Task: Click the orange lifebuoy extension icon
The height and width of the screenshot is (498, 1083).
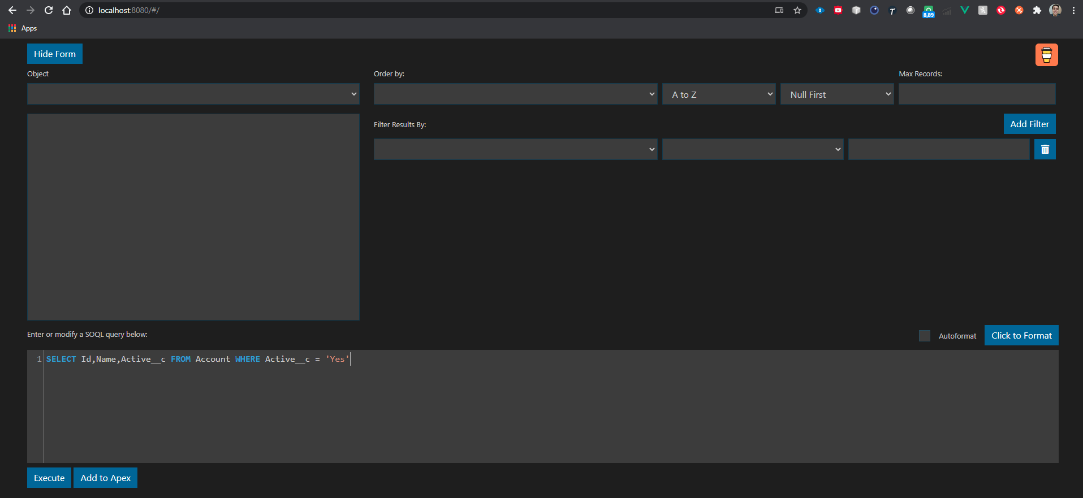Action: [x=1019, y=10]
